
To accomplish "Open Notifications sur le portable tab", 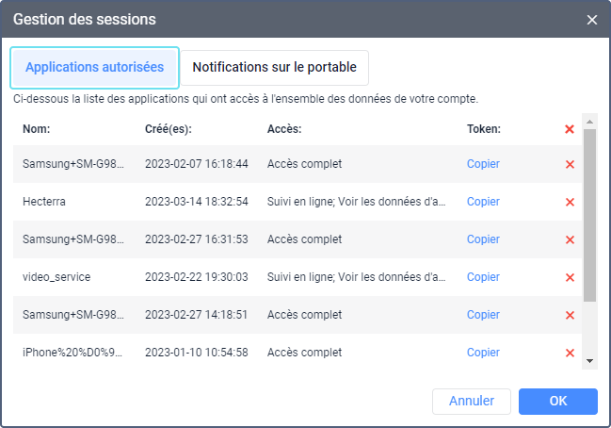I will click(274, 68).
